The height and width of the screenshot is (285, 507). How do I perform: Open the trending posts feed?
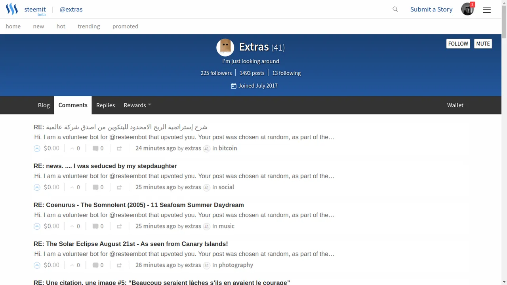point(89,26)
